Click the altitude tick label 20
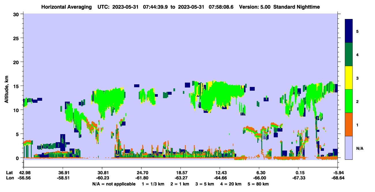 pos(17,62)
